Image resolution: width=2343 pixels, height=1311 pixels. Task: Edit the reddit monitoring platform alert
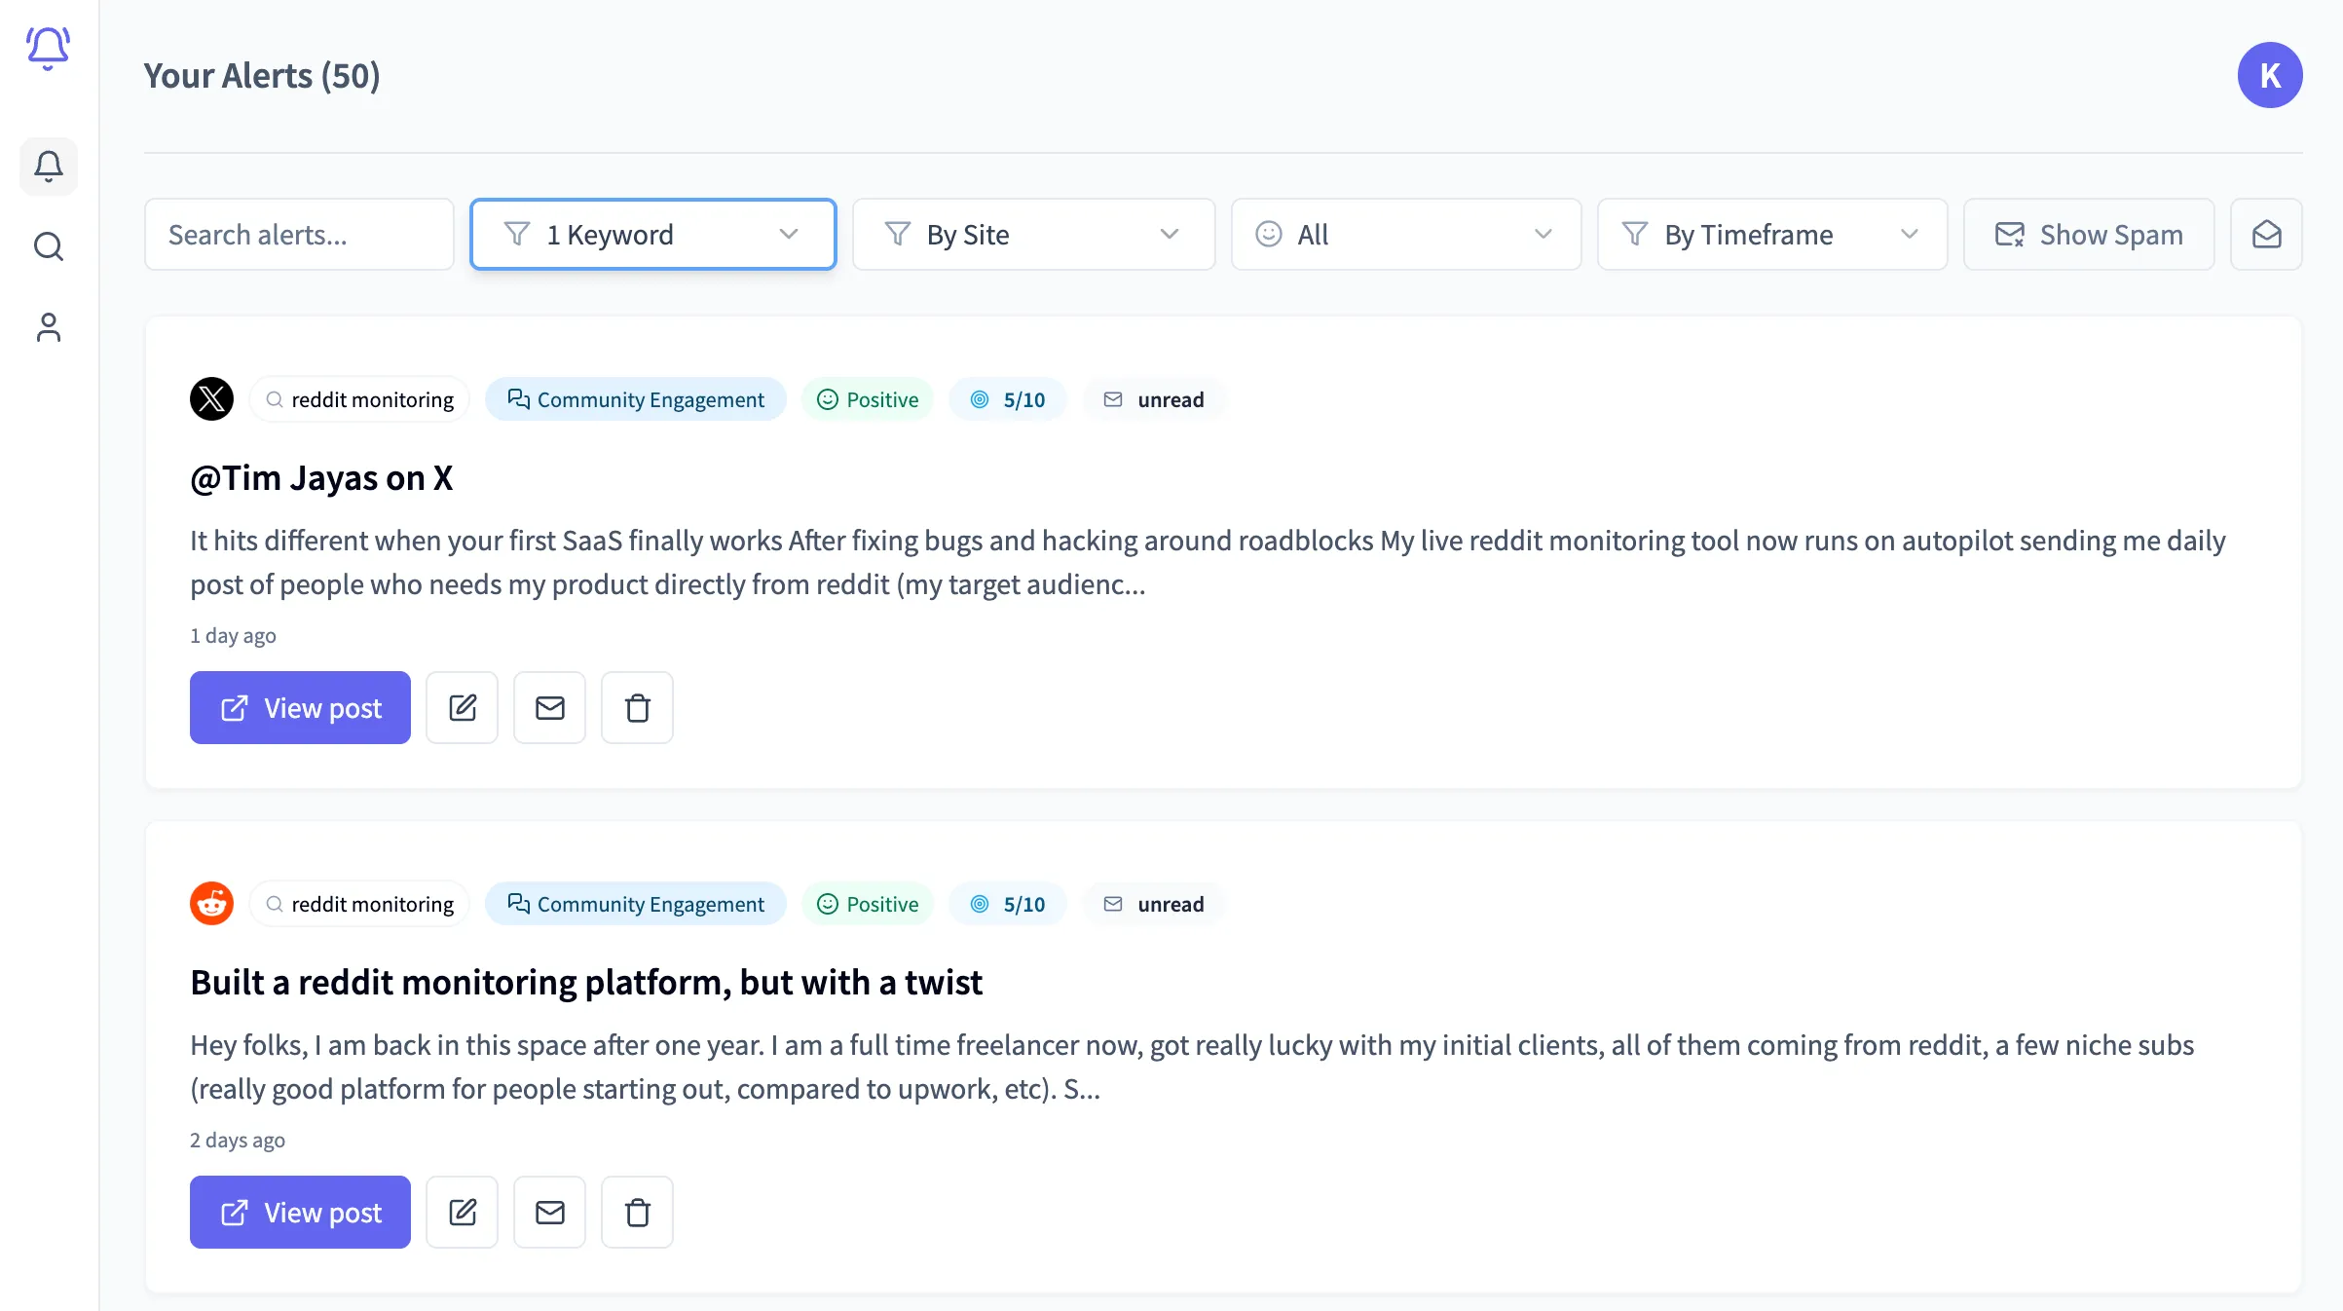462,1212
